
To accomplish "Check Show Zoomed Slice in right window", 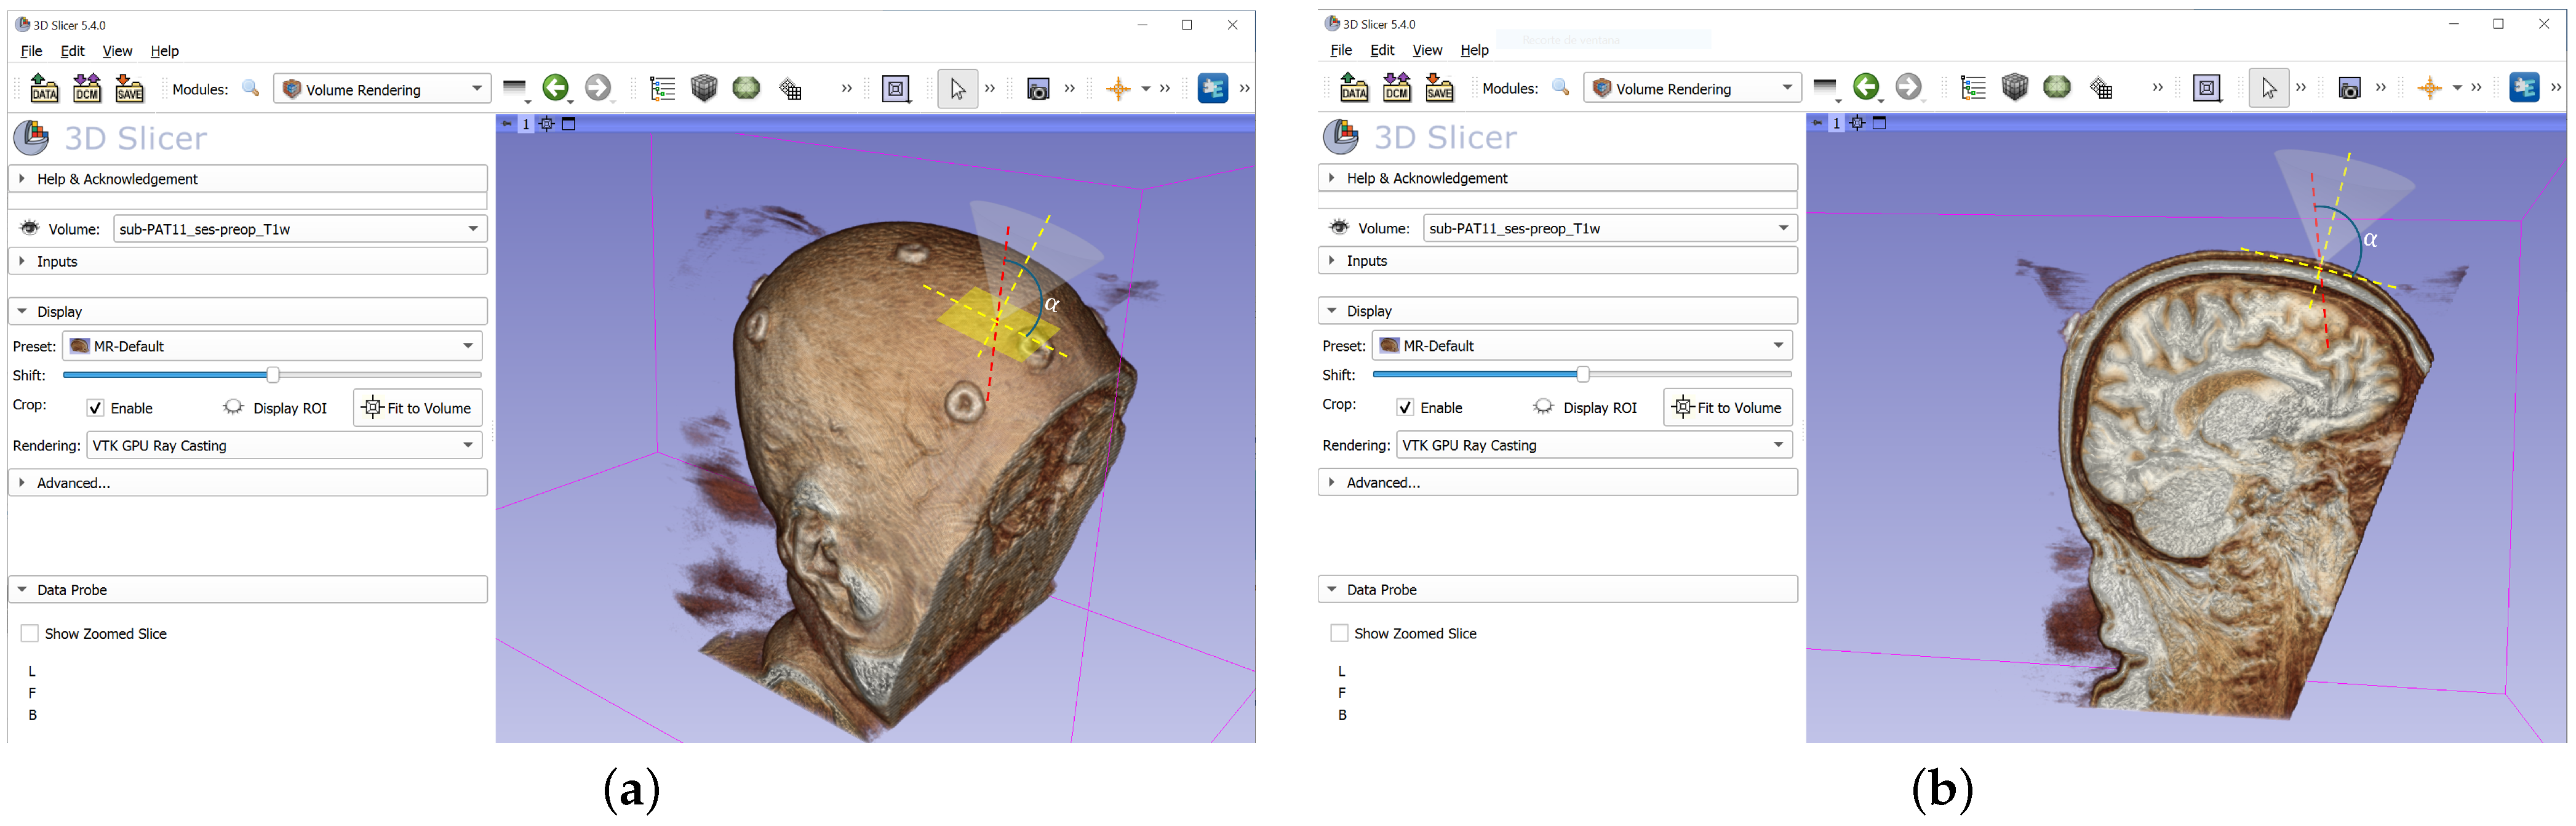I will tap(1339, 633).
